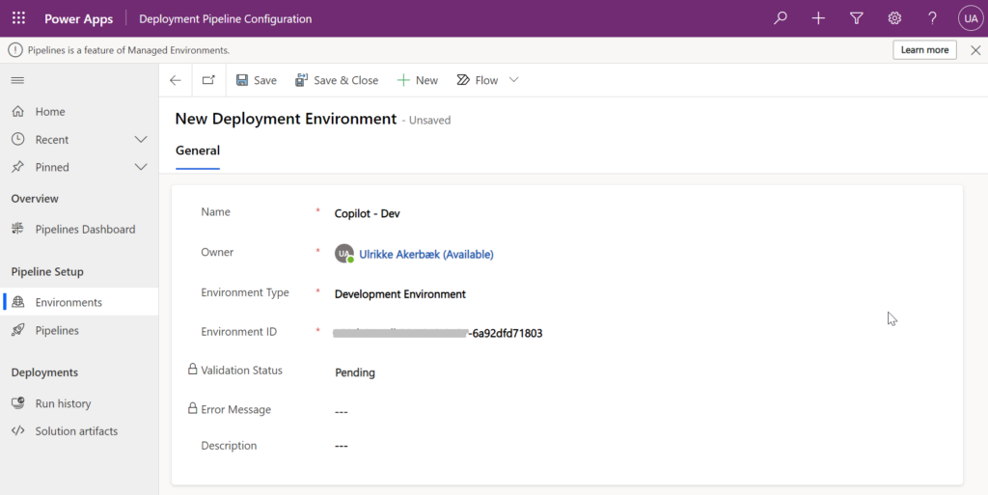The width and height of the screenshot is (988, 495).
Task: Click the owner UA avatar image
Action: [344, 254]
